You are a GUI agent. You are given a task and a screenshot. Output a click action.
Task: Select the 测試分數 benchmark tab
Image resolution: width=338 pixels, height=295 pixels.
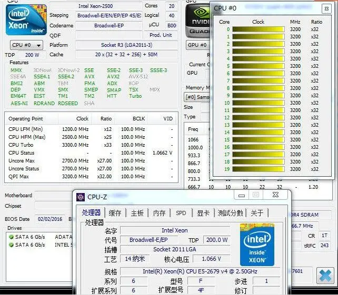pyautogui.click(x=230, y=213)
